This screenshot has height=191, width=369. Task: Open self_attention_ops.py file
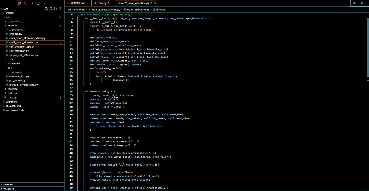coord(32,47)
